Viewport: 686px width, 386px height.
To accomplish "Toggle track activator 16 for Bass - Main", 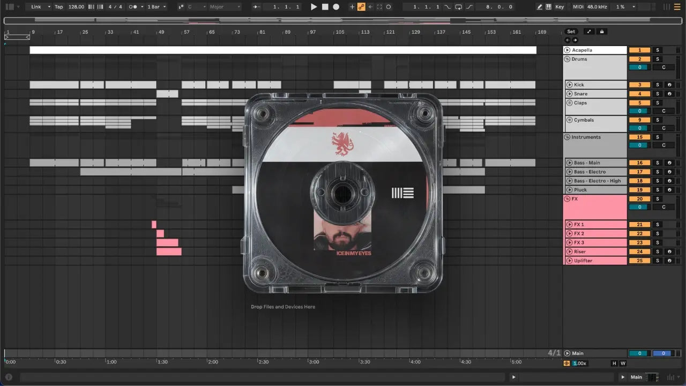I will 639,162.
